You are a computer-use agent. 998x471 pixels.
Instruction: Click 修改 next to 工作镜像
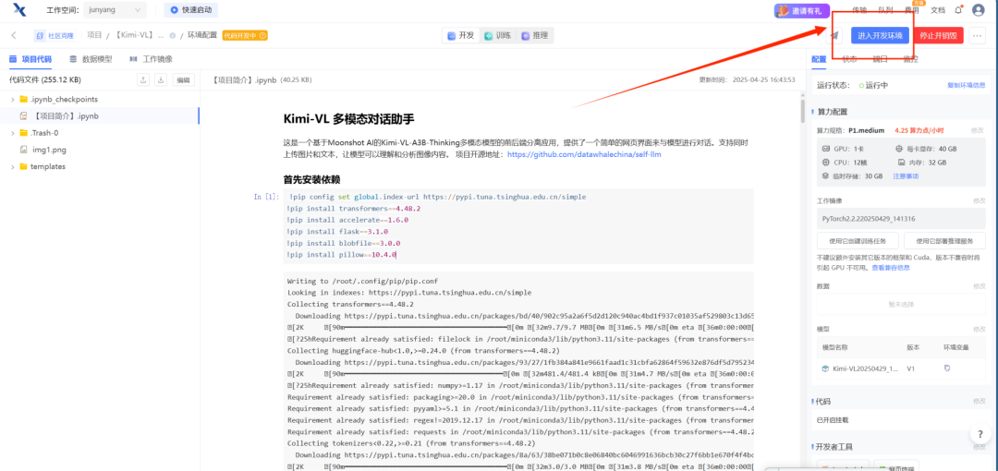[x=979, y=200]
